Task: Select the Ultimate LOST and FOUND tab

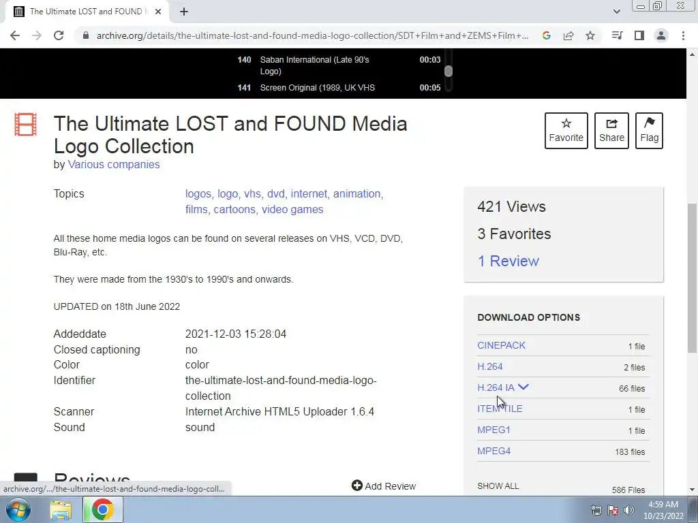Action: pyautogui.click(x=87, y=12)
